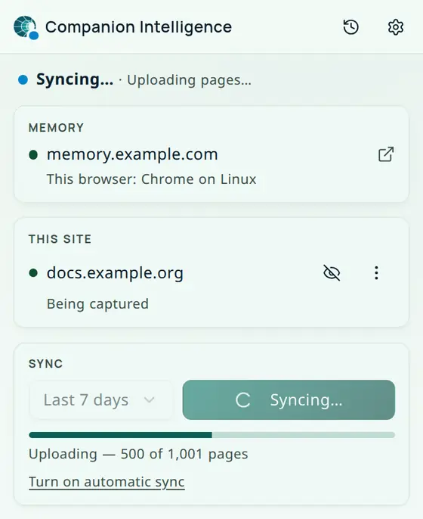The width and height of the screenshot is (423, 519).
Task: Open the three-dot menu for docs.example.org
Action: click(376, 272)
